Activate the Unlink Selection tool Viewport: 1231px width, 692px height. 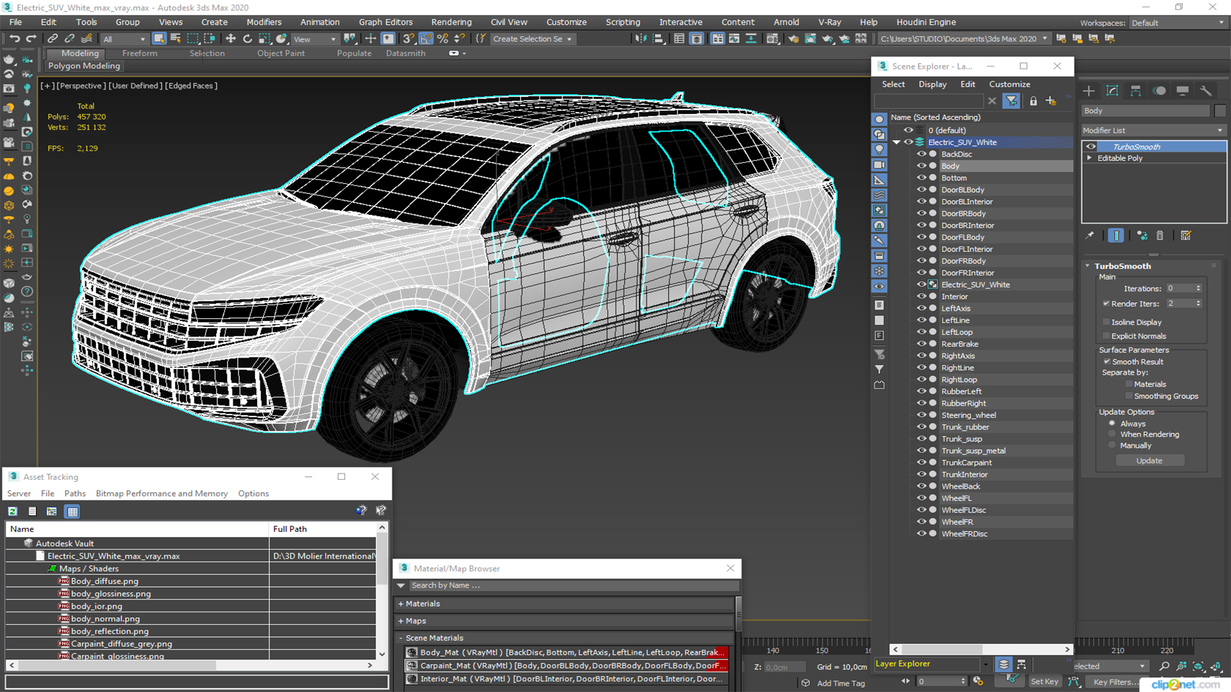pos(70,38)
